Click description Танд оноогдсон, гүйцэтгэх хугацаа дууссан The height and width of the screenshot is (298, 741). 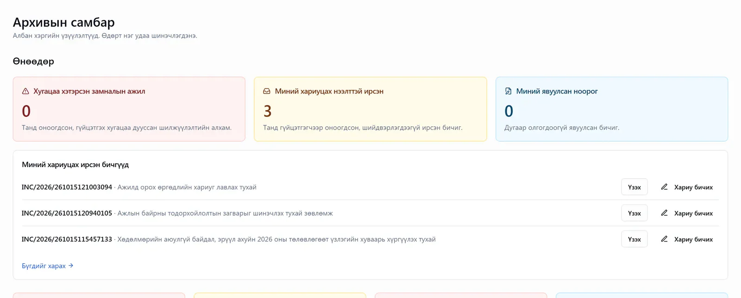pos(126,127)
